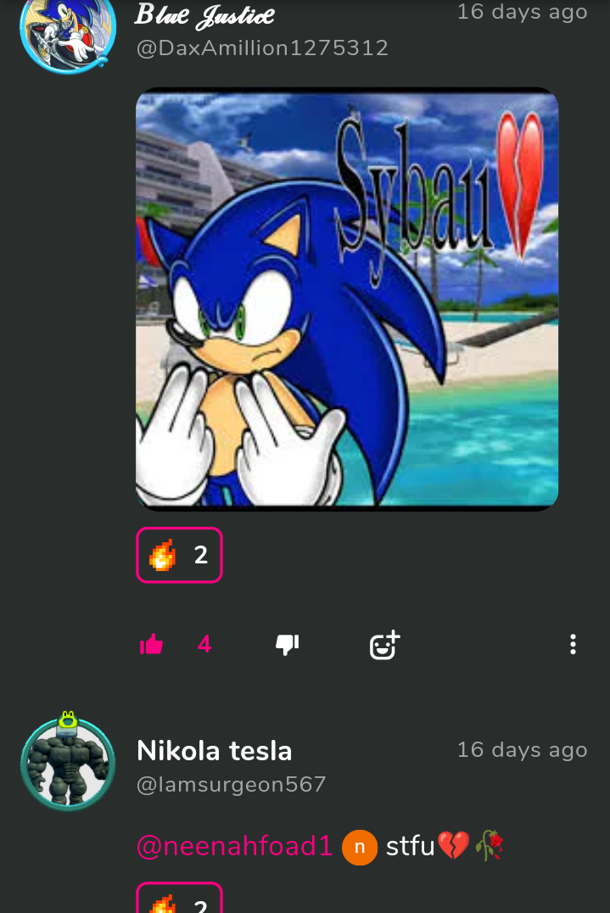Tap the stfu comment text
610x913 pixels.
(411, 846)
